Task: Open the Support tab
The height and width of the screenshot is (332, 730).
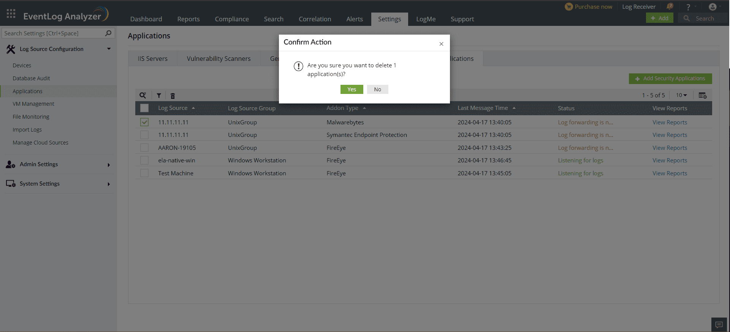Action: 462,19
